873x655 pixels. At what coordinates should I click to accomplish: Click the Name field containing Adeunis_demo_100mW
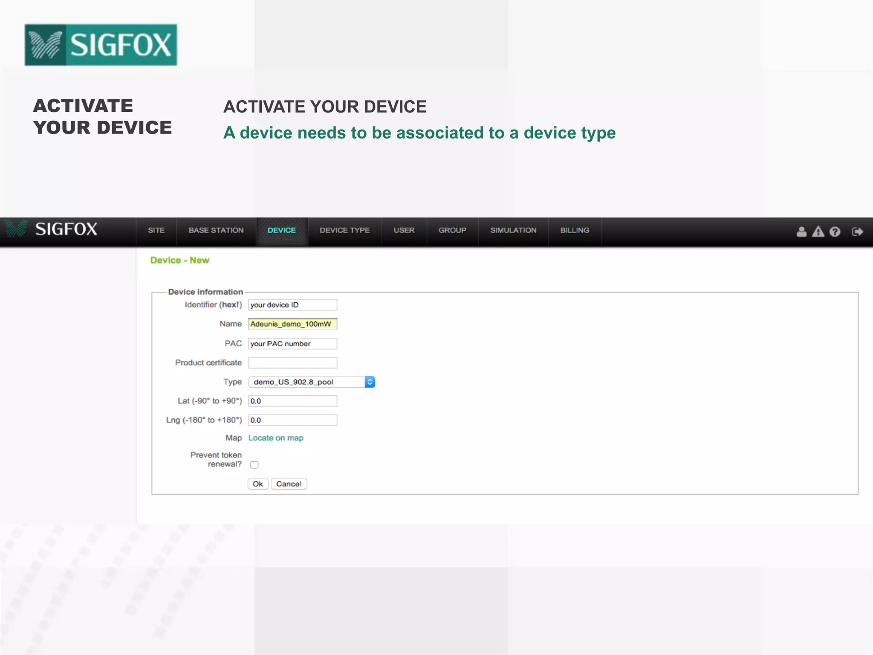point(293,324)
